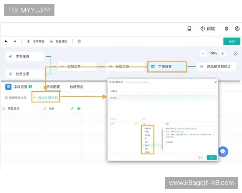Click the 确定 confirm button in dialog
The image size is (242, 193).
(x=212, y=158)
